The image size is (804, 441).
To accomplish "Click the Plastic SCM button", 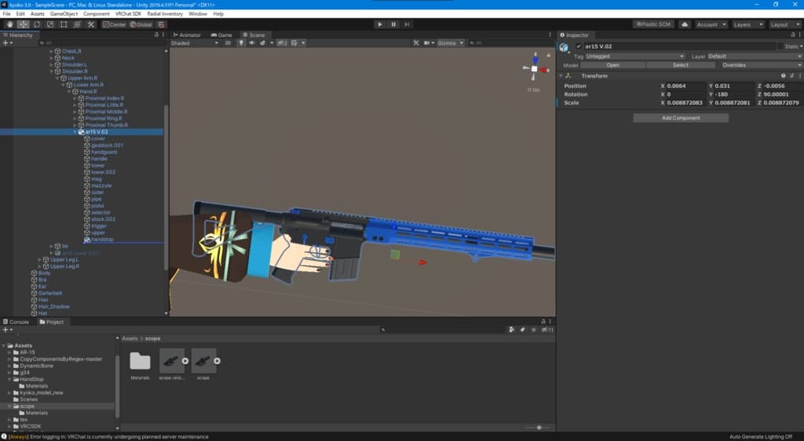I will 653,24.
